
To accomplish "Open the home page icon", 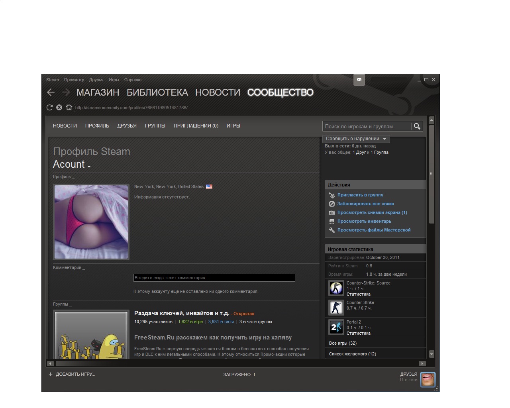I will (69, 107).
